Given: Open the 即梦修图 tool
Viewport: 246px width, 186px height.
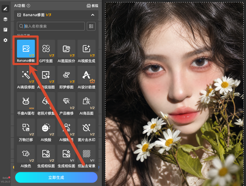Looking at the screenshot, I should click(x=66, y=78).
